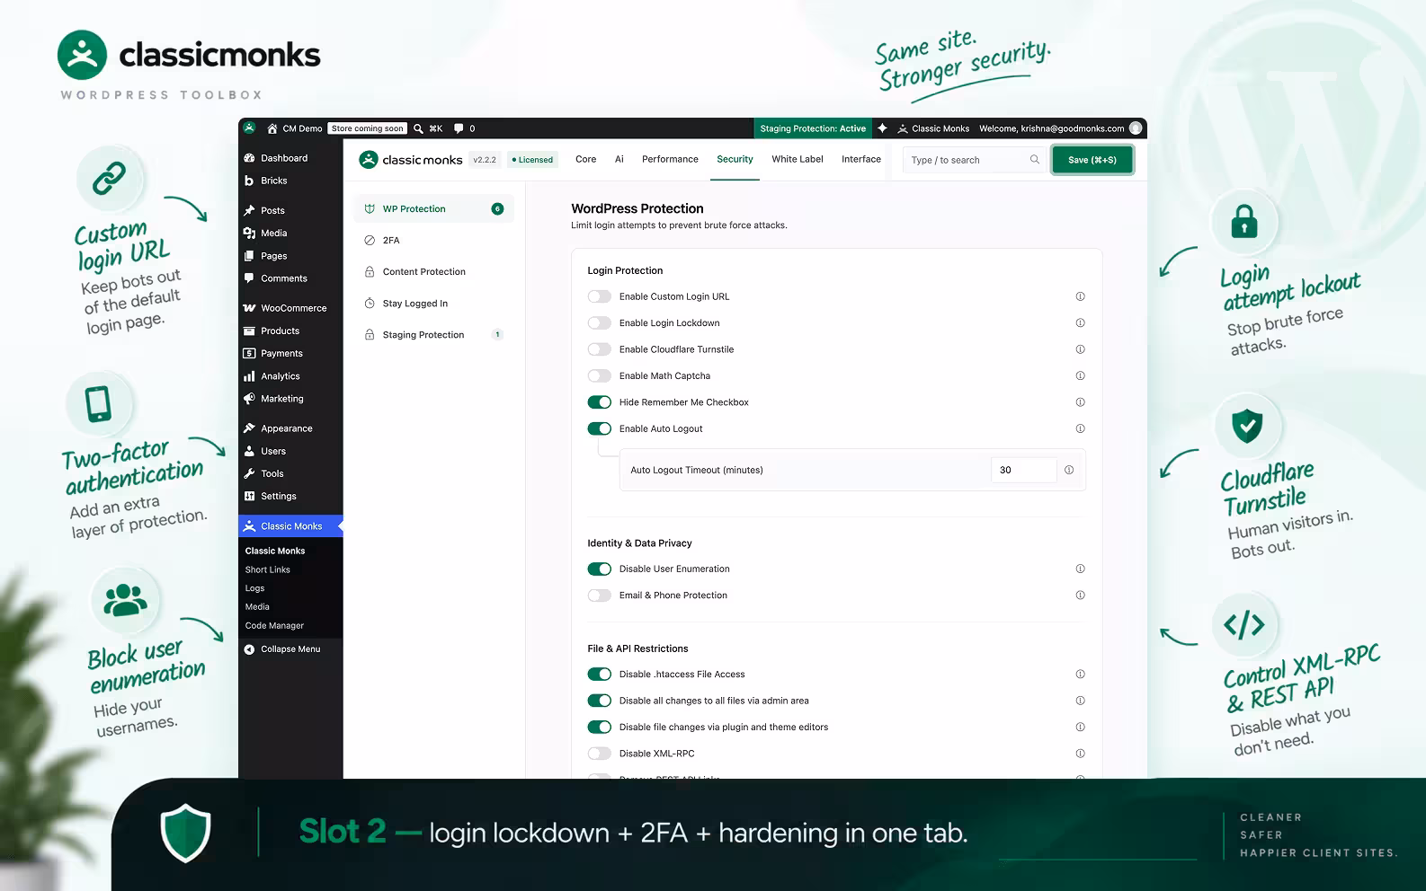Open the Appearance brush icon
This screenshot has height=891, width=1426.
(x=249, y=428)
